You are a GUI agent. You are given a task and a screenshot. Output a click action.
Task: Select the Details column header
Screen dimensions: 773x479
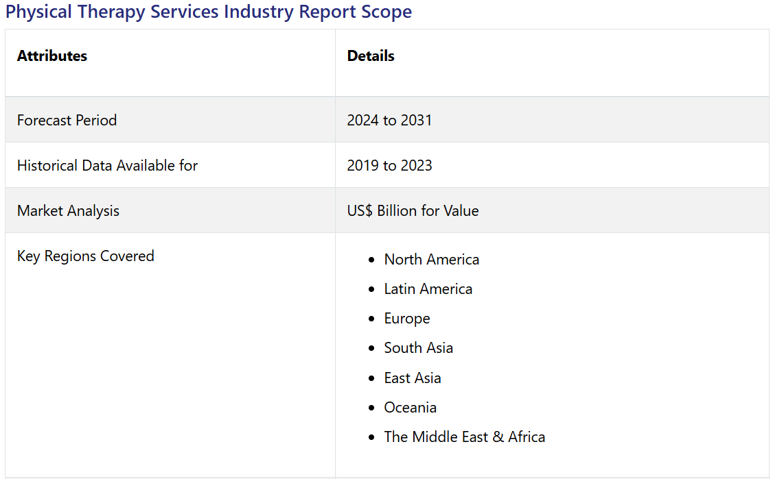[x=371, y=56]
